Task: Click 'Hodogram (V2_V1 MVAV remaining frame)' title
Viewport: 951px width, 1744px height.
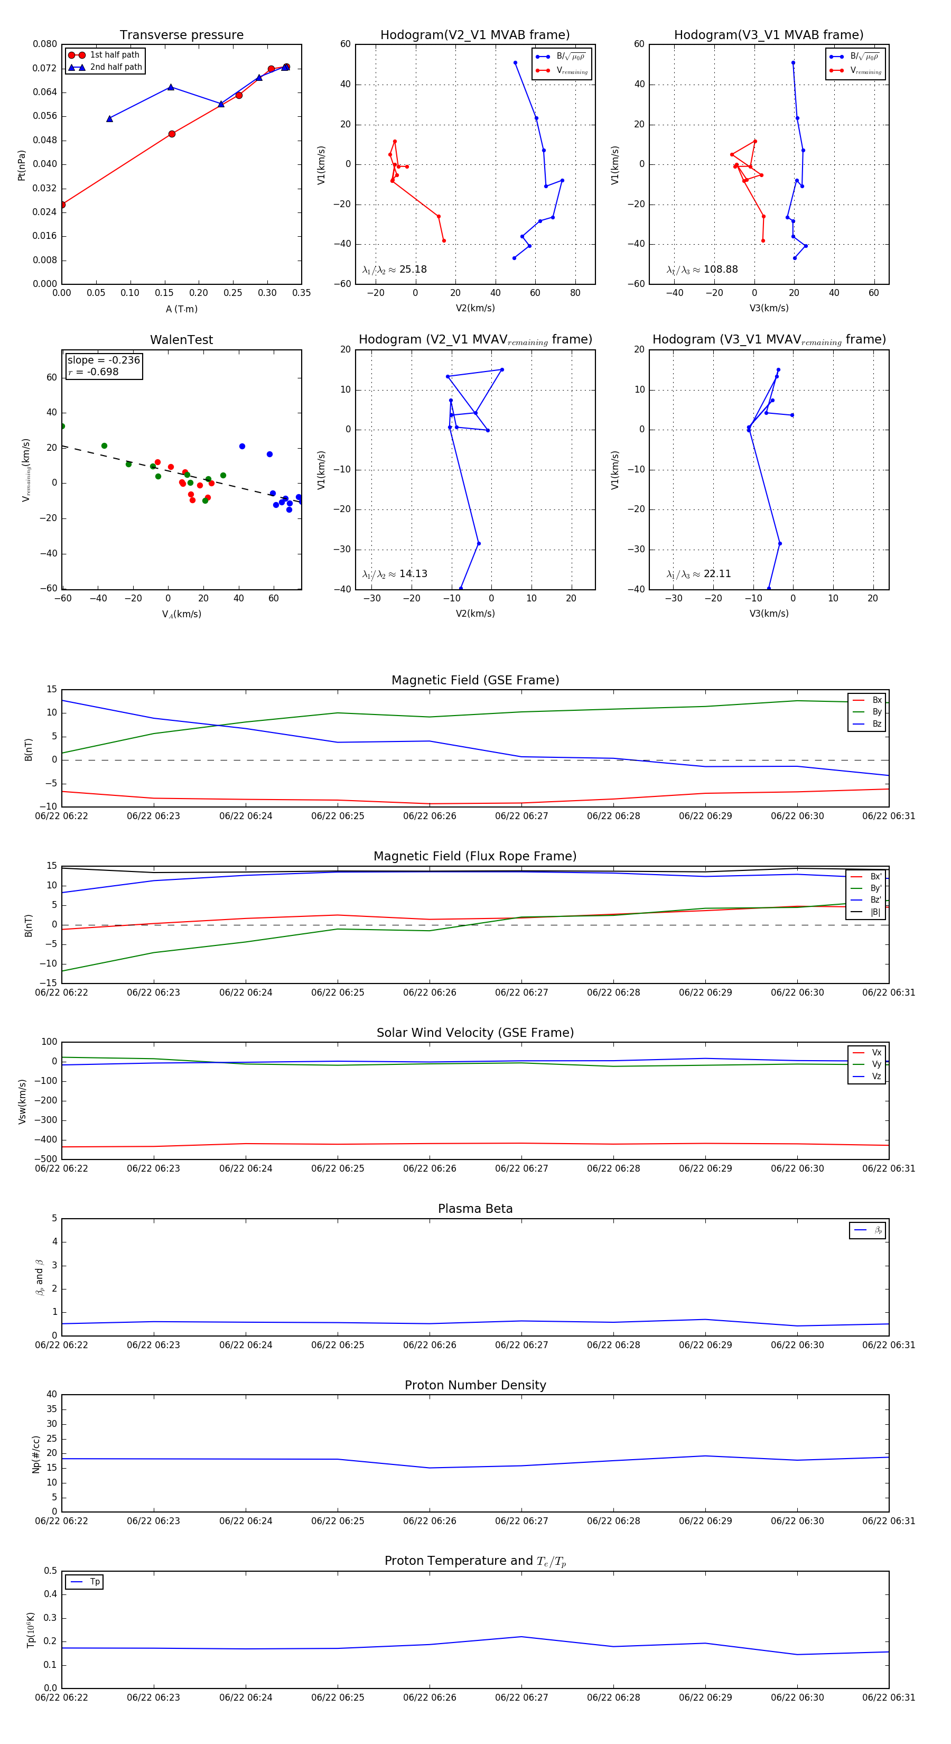Action: tap(475, 340)
